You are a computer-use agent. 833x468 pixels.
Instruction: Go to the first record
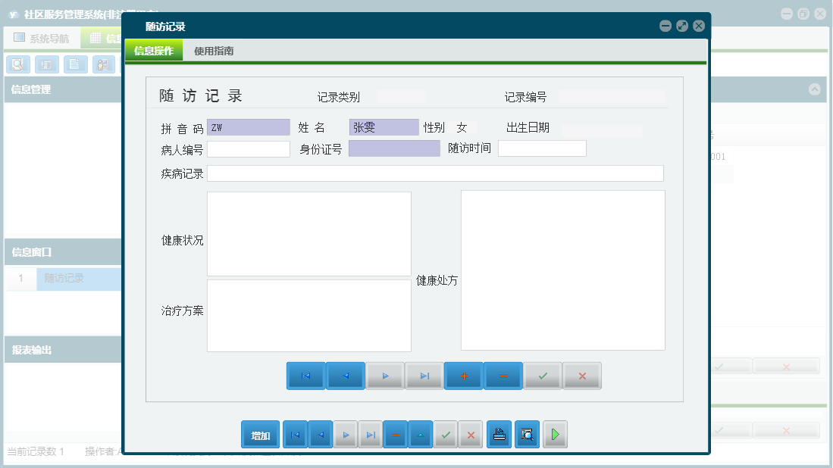point(305,375)
